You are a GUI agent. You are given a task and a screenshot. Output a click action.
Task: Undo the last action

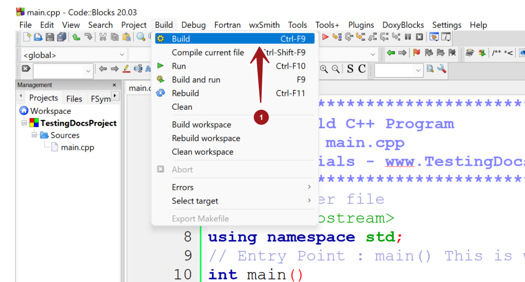point(76,37)
